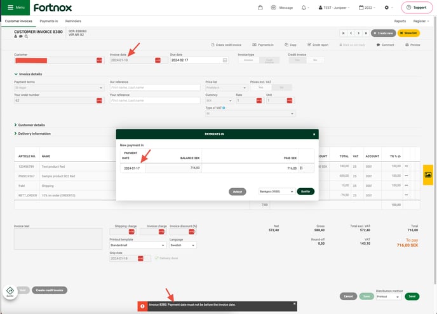The image size is (437, 314).
Task: Click the Show list button
Action: 408,33
